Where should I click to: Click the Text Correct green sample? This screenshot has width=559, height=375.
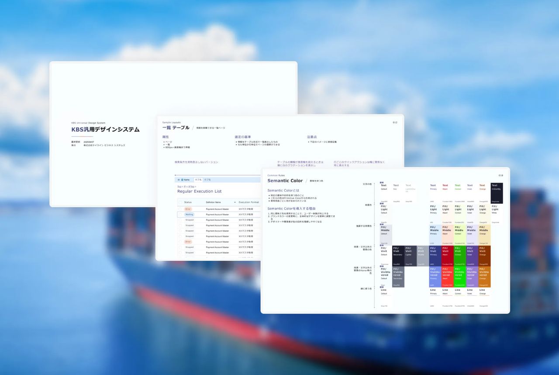460,193
